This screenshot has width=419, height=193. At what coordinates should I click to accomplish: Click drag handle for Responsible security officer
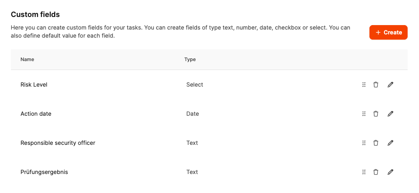tap(364, 143)
